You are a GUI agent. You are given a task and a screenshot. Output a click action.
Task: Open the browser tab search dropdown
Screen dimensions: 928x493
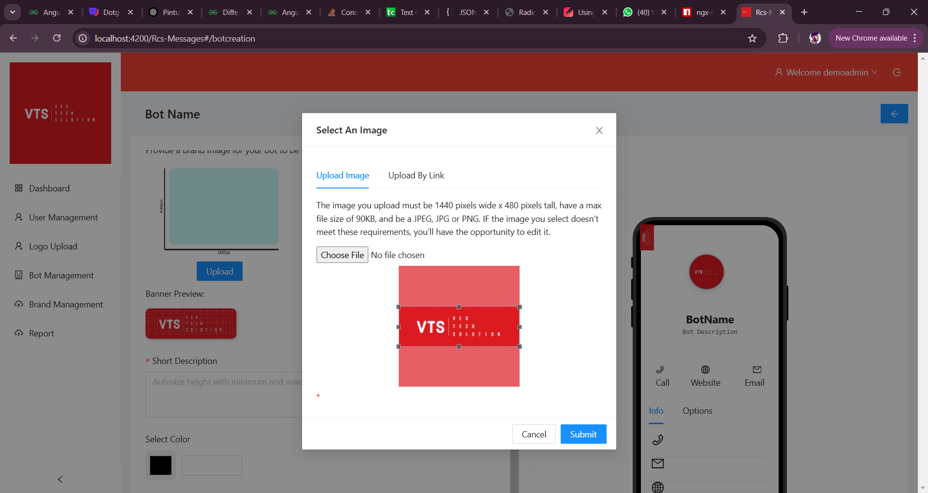coord(13,12)
